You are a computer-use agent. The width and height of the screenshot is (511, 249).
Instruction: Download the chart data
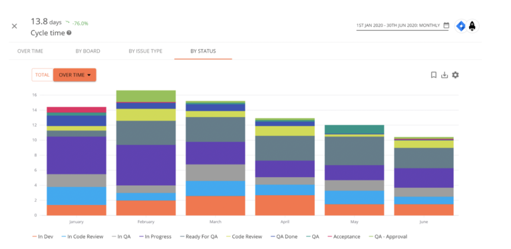click(x=444, y=75)
